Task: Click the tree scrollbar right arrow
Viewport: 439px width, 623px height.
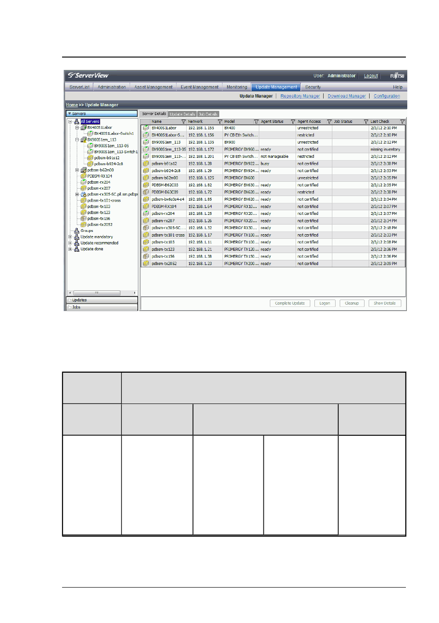Action: click(x=135, y=293)
